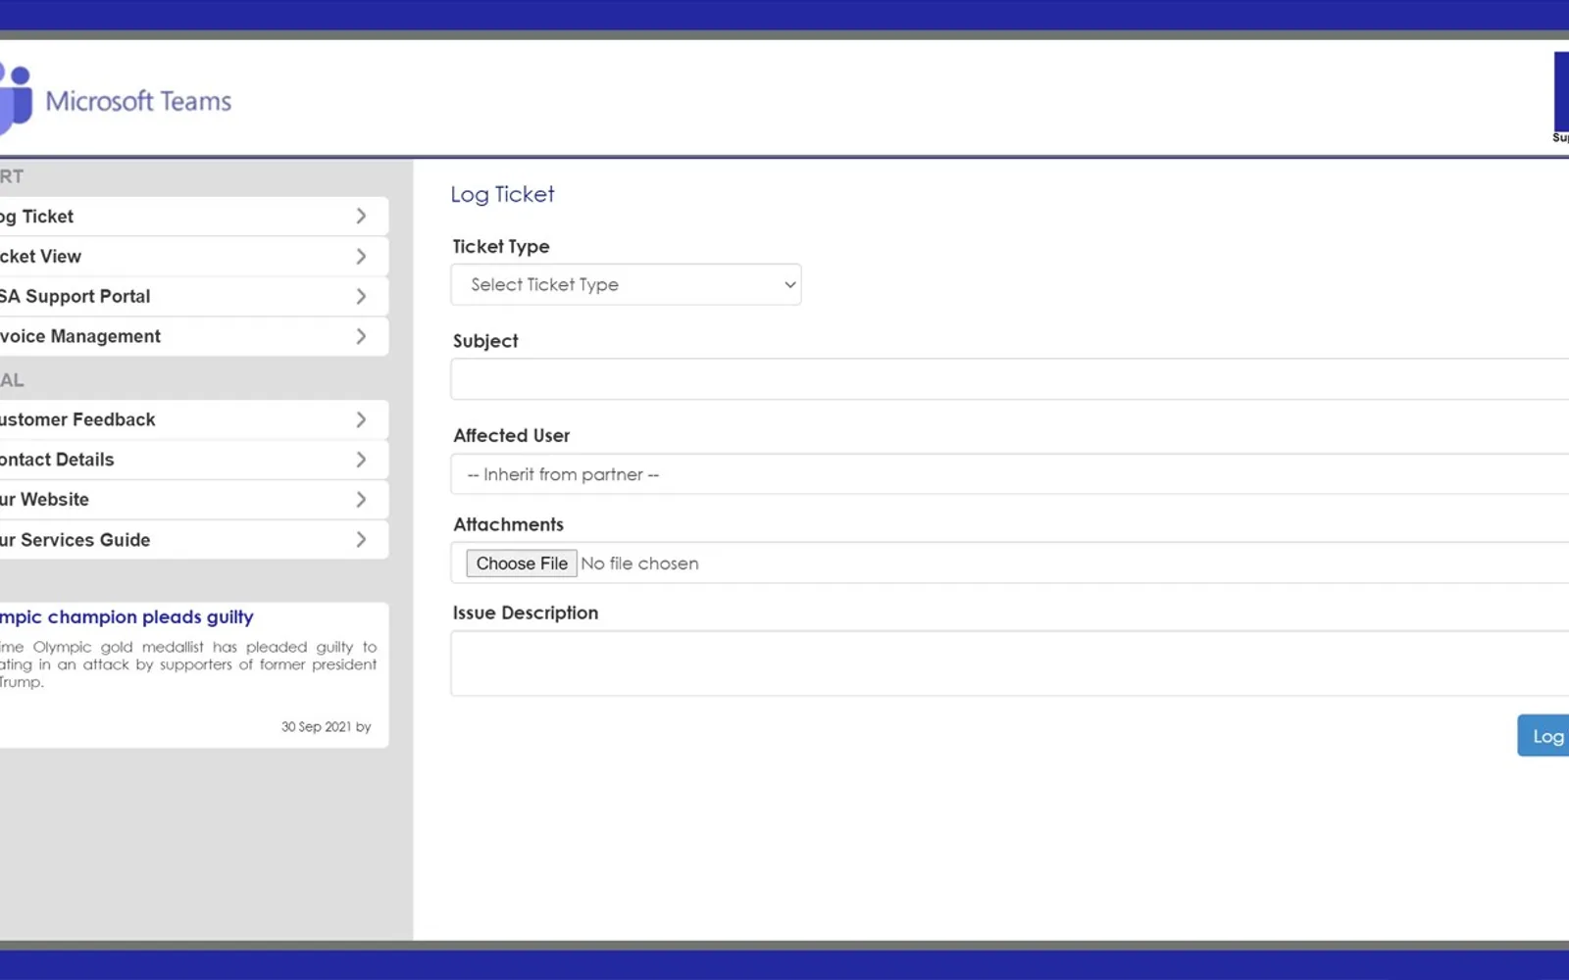
Task: Click into the Subject input field
Action: pyautogui.click(x=1010, y=379)
